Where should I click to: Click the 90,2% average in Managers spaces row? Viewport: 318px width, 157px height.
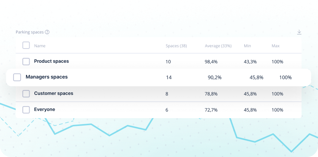point(215,77)
